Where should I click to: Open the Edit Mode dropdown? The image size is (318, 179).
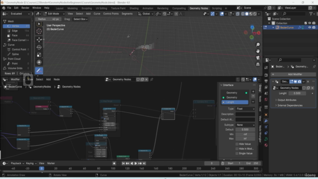(54, 14)
